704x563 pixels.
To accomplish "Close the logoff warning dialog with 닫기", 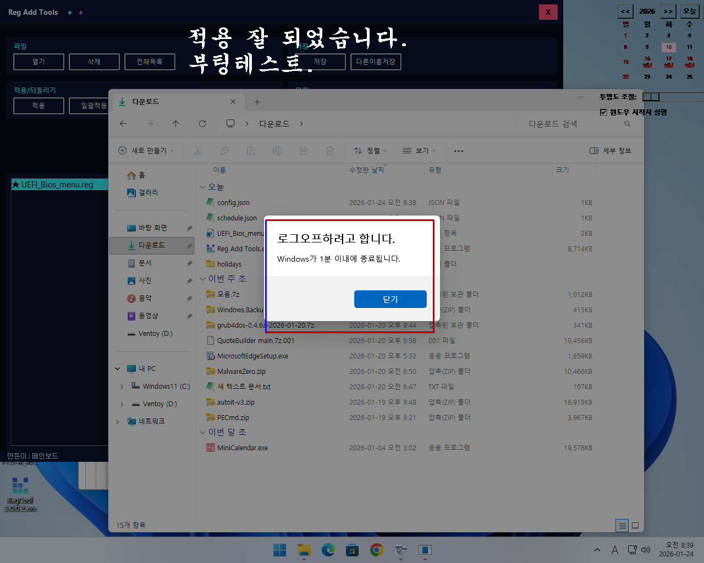I will tap(390, 299).
